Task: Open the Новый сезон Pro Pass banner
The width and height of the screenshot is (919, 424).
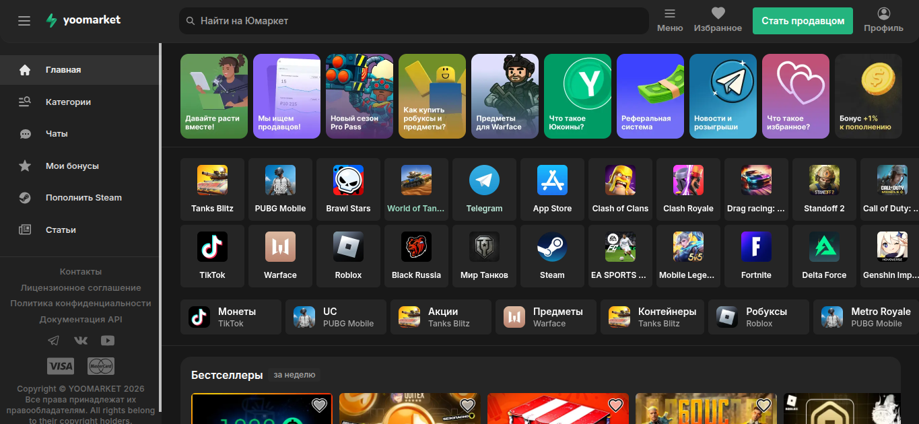Action: click(360, 96)
